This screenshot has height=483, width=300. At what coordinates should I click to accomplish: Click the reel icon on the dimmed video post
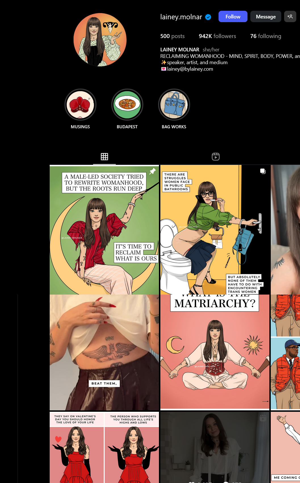click(263, 418)
